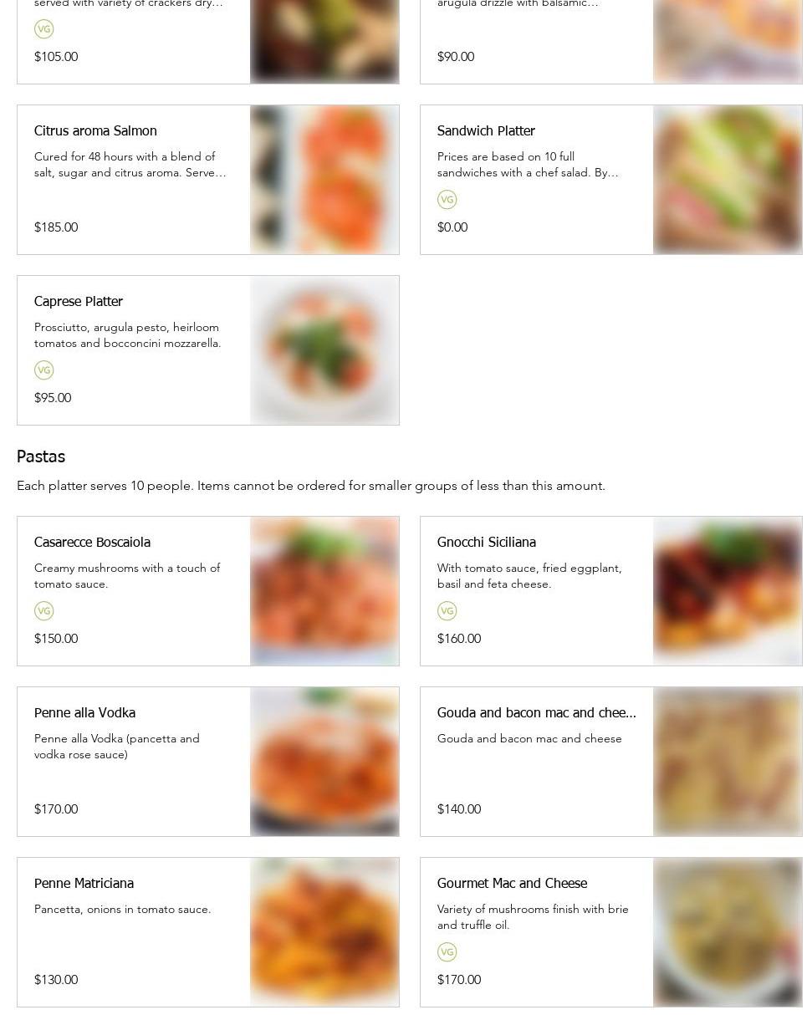Click Gourmet Mac and Cheese VG badge
This screenshot has width=807, height=1015.
click(x=447, y=952)
